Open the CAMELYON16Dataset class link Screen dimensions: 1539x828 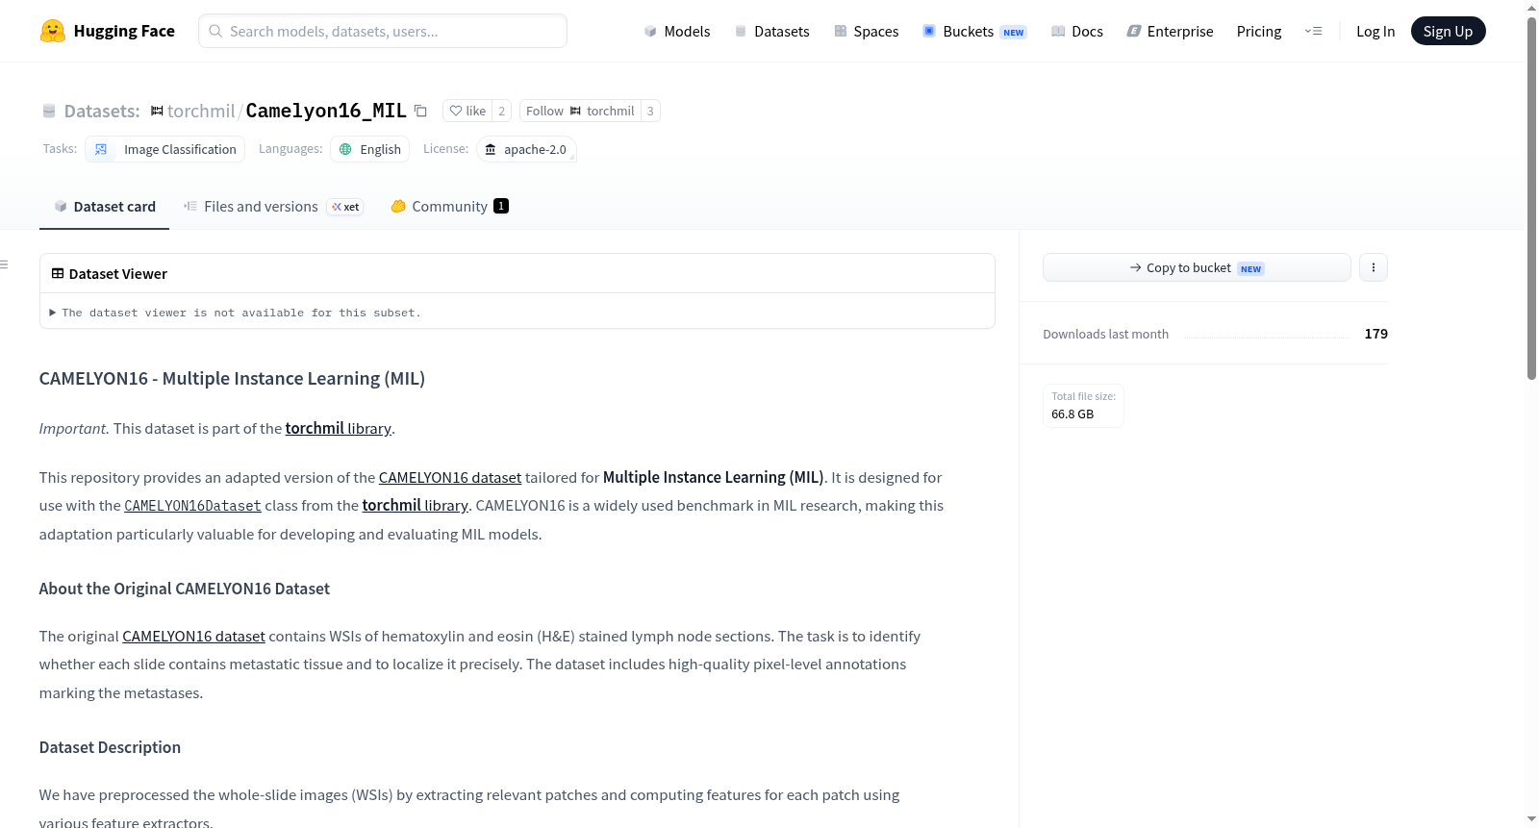(192, 506)
